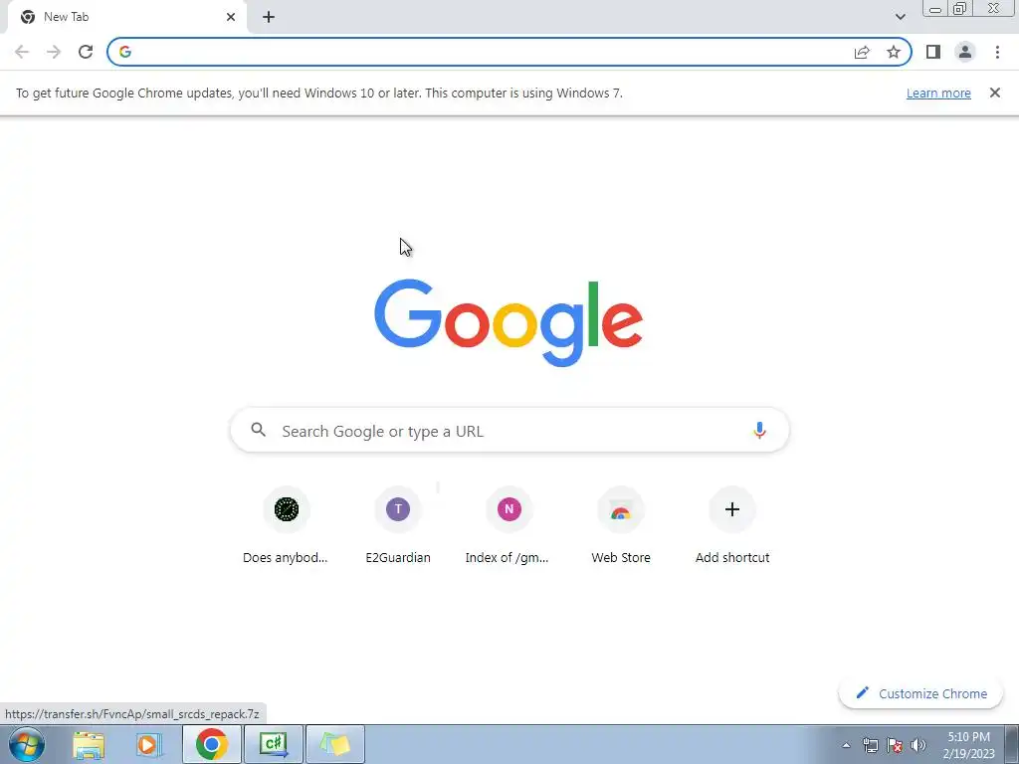Click the Search Google or type a URL box
This screenshot has width=1019, height=764.
510,430
